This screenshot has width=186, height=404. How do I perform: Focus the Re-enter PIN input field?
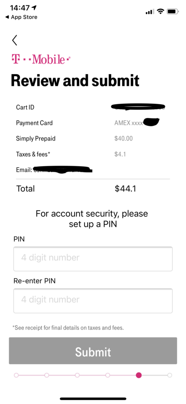(93, 301)
